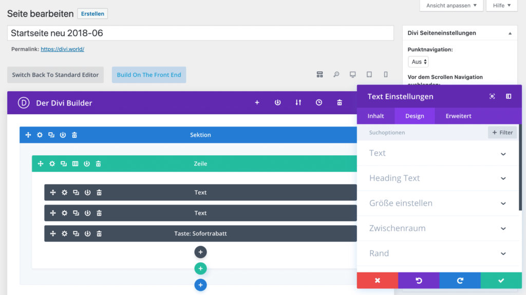Image resolution: width=526 pixels, height=295 pixels.
Task: Expand the Zwischenraum section
Action: point(438,228)
